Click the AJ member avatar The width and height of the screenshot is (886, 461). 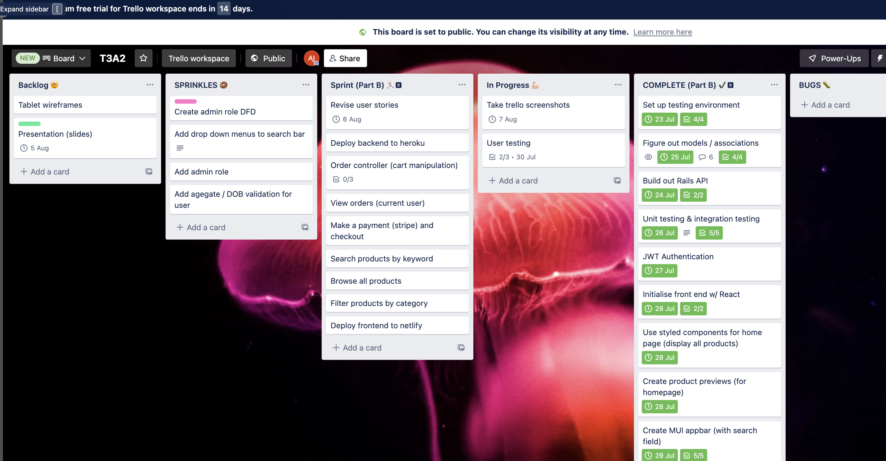pos(311,58)
